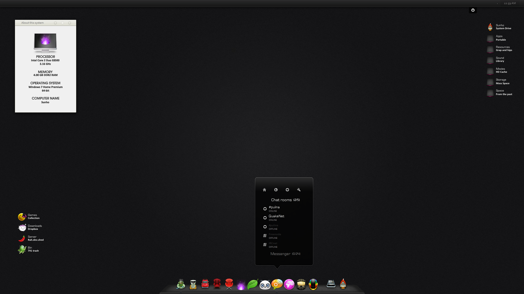The image size is (524, 294).
Task: Click the Sunho text under COMPUTER NAME
Action: [45, 102]
